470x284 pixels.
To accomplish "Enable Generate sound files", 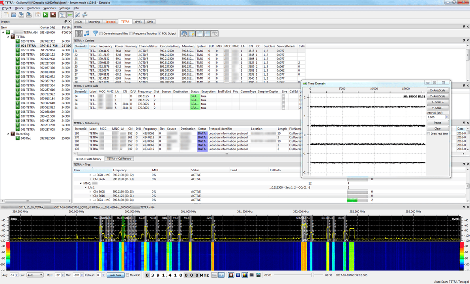I will click(x=100, y=34).
